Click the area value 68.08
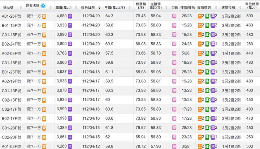This screenshot has height=149, width=260. click(140, 72)
